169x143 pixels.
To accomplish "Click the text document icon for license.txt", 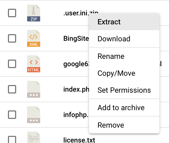I will (34, 138).
